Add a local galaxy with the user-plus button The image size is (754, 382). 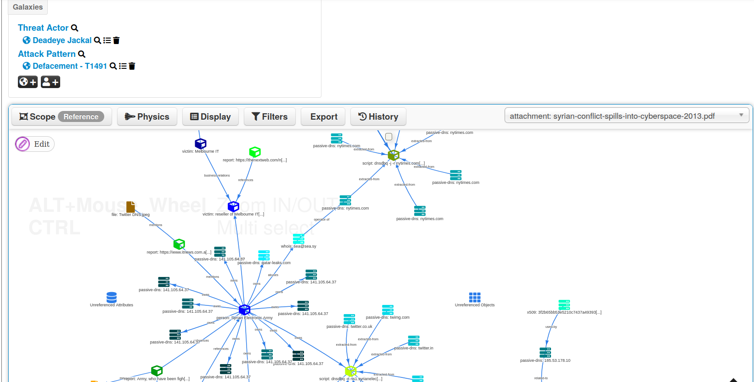coord(51,82)
